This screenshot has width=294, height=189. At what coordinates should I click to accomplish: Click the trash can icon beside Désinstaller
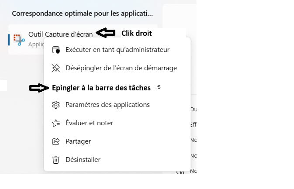pyautogui.click(x=55, y=160)
